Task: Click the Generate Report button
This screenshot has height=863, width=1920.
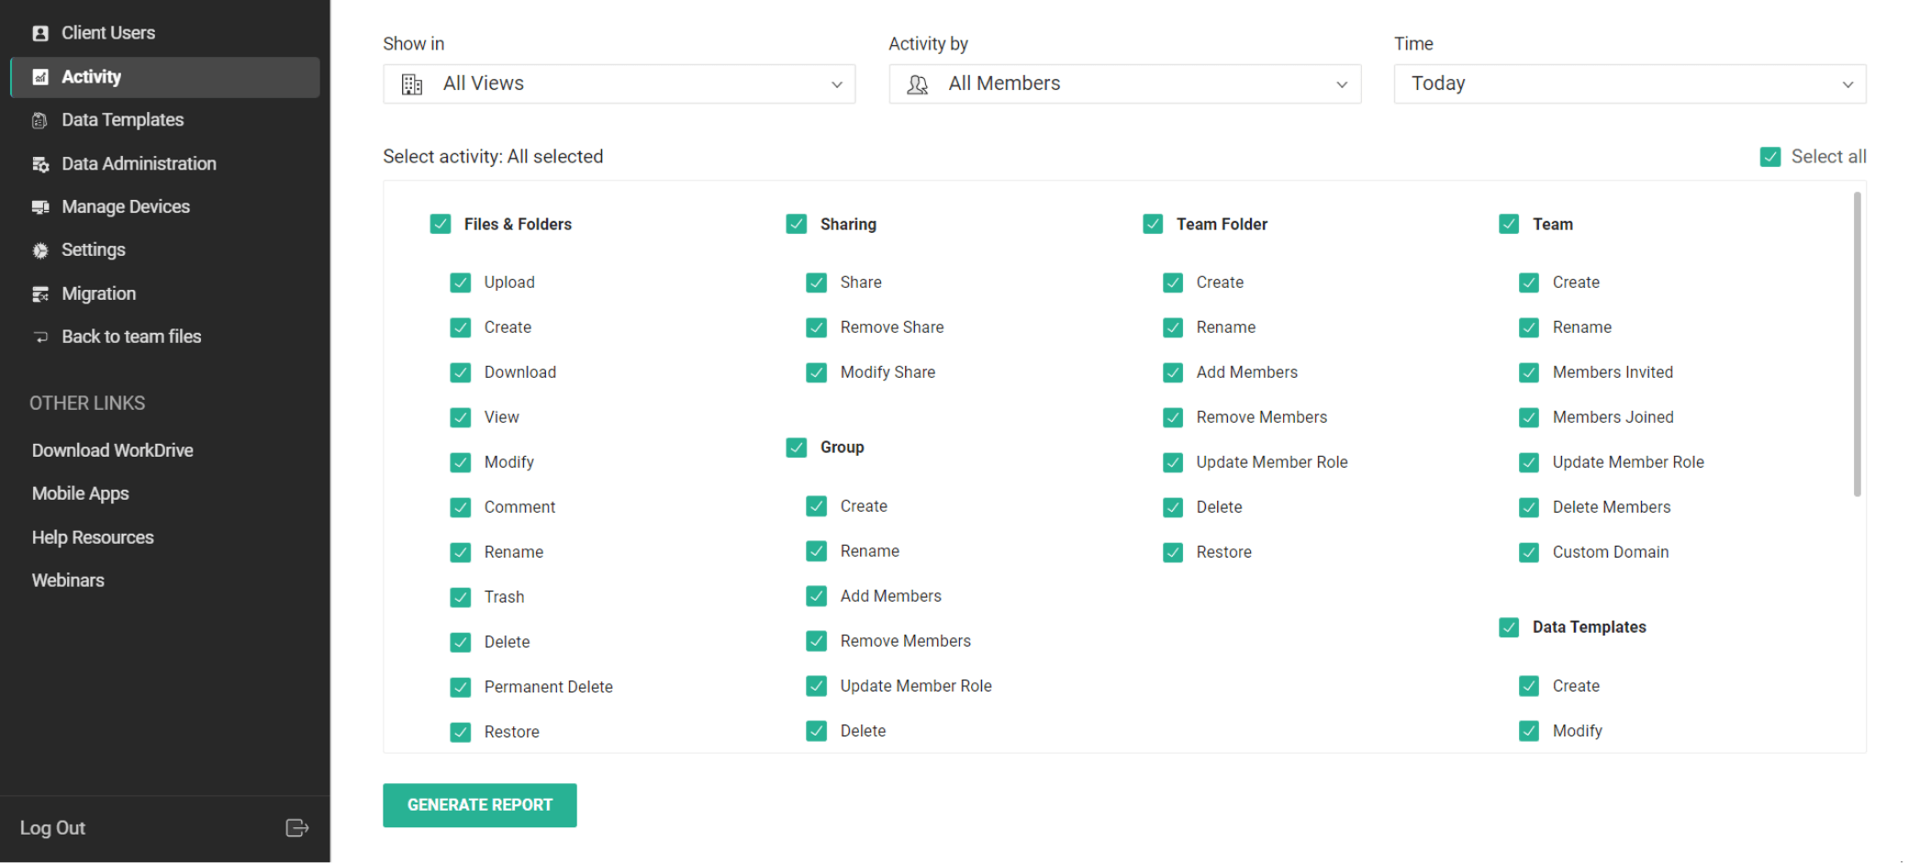Action: (480, 805)
